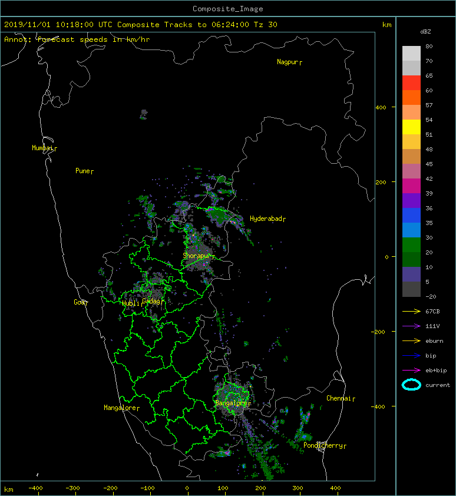Click the Annot: forecast speeds annotation text

coord(77,39)
